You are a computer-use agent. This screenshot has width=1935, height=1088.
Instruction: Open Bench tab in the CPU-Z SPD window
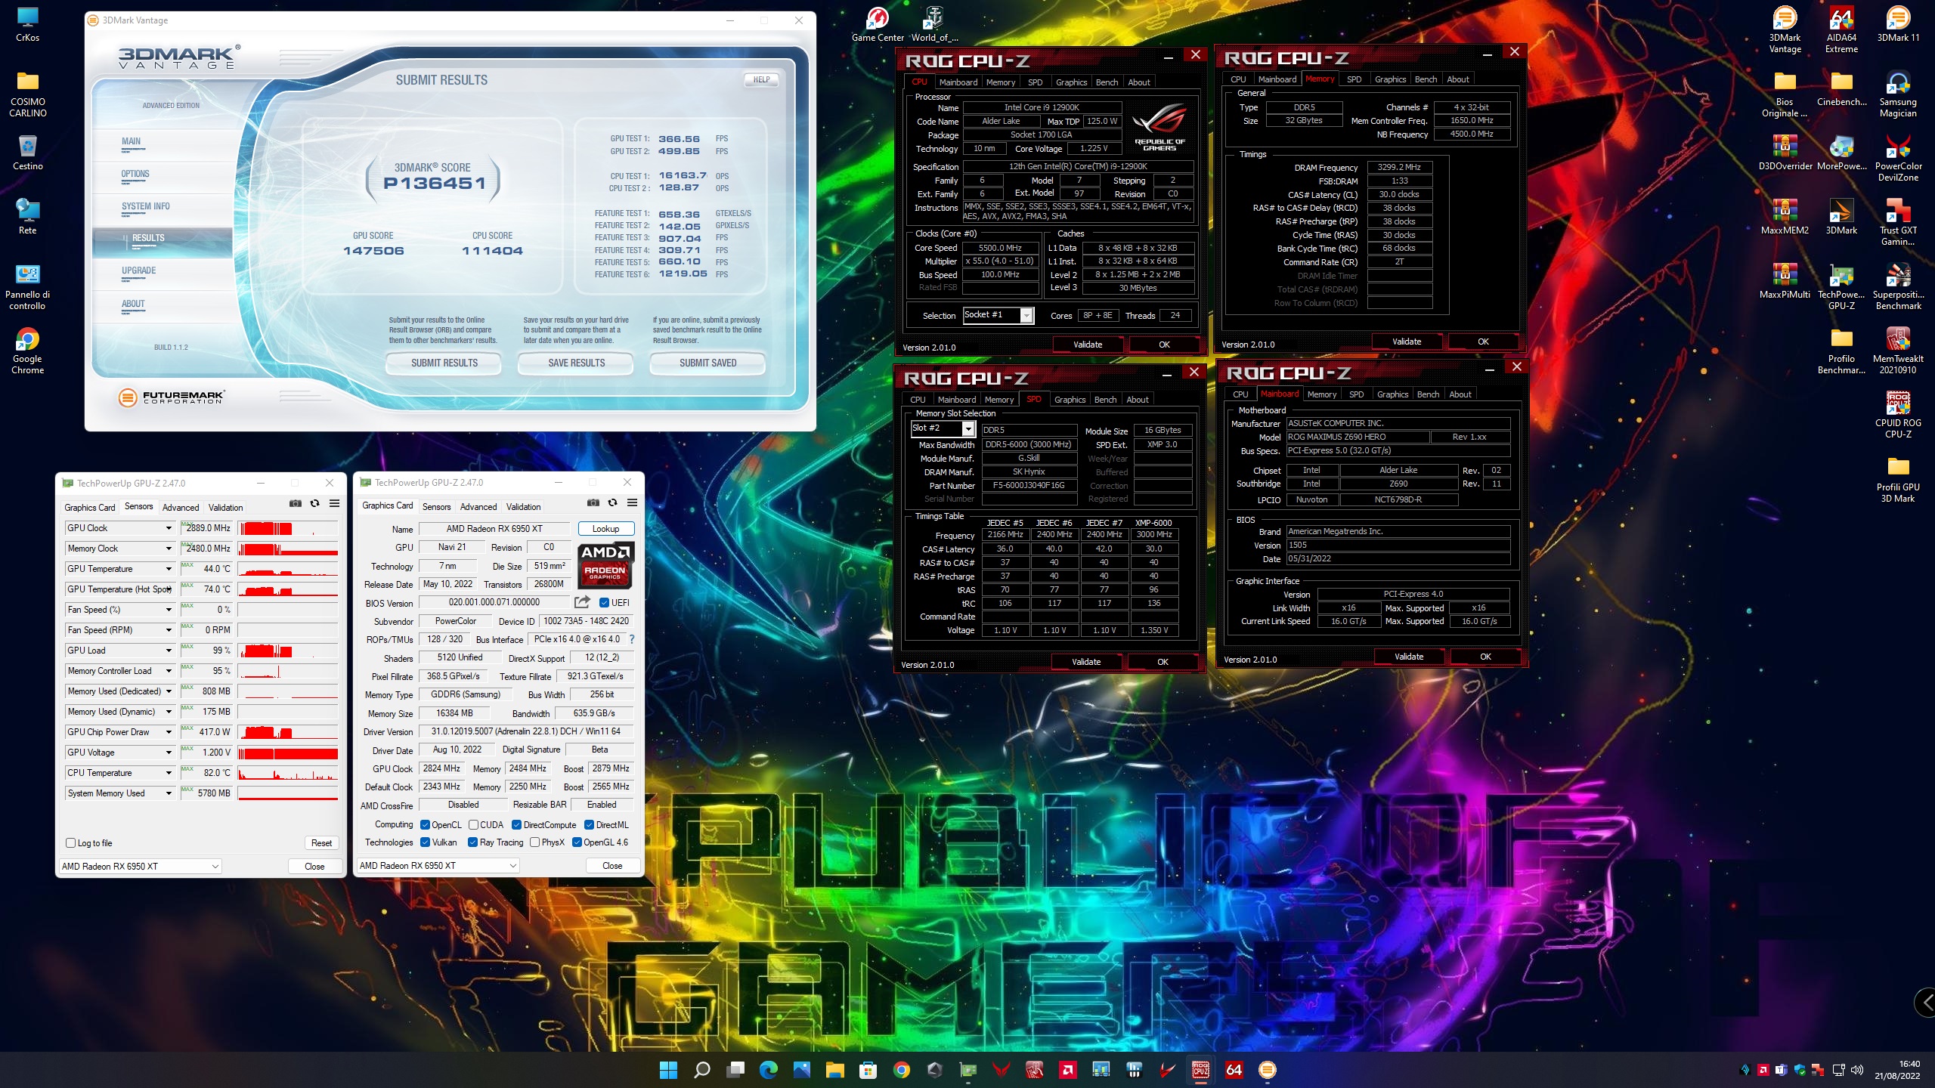coord(1105,400)
